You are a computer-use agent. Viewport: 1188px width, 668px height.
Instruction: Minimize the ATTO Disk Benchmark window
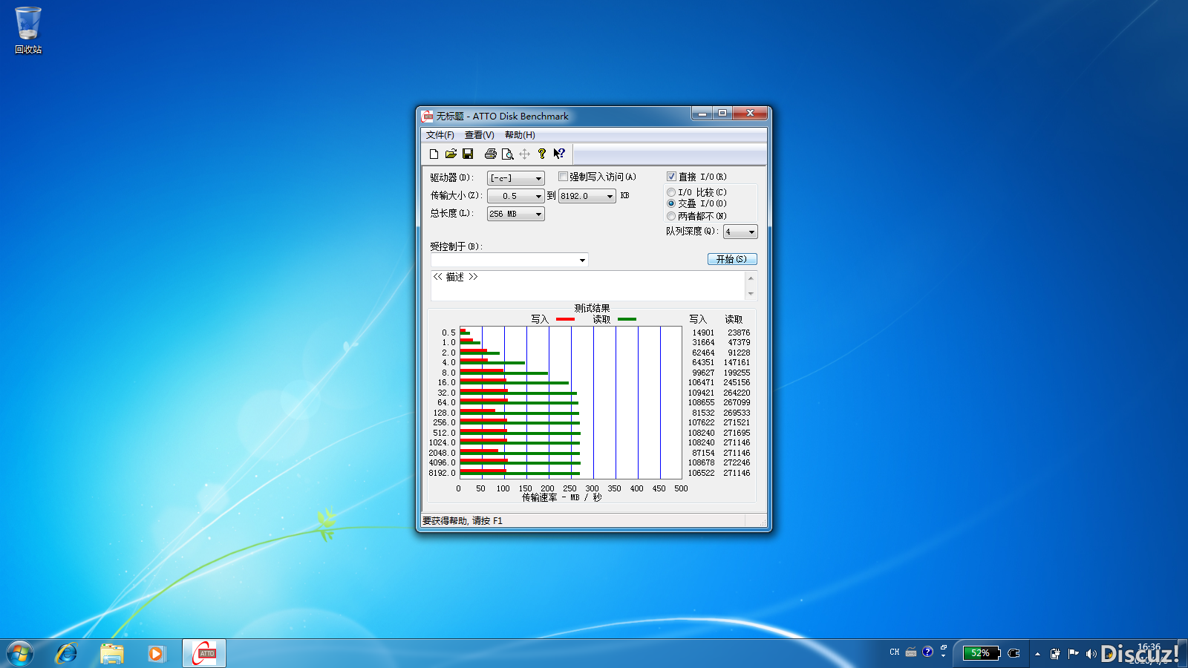[x=702, y=113]
